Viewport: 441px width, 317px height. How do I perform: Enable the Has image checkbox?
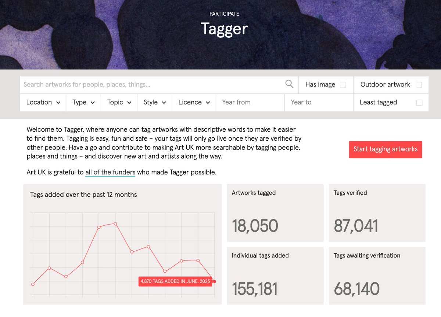click(343, 85)
